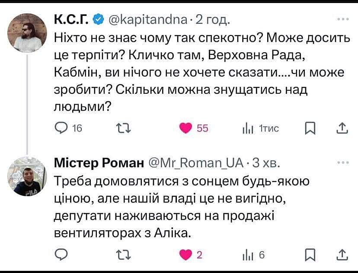This screenshot has height=273, width=358.
Task: Reply to the К.С.Г. tweet
Action: coord(61,128)
